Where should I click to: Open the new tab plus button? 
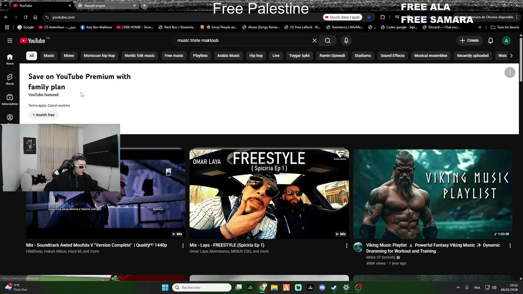coord(144,6)
